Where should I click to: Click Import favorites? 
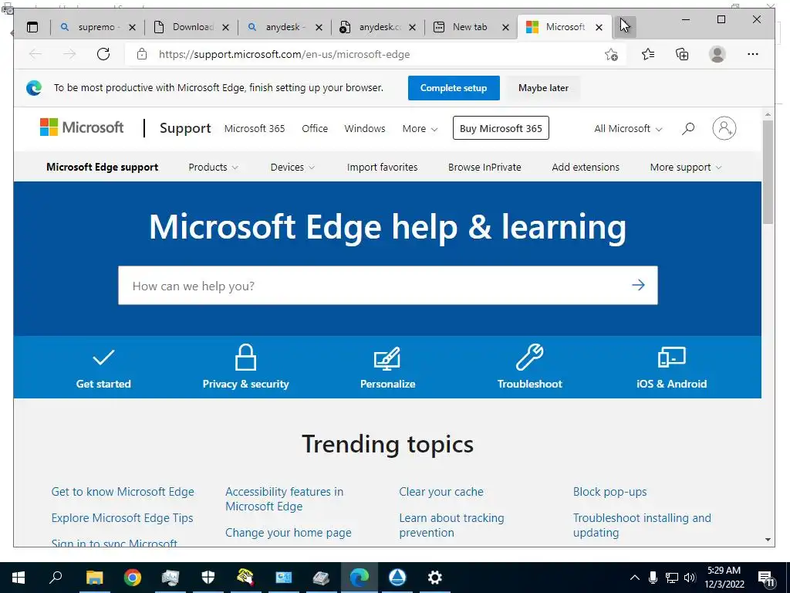pos(383,167)
